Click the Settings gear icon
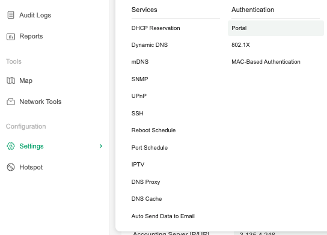The width and height of the screenshot is (327, 235). [11, 146]
